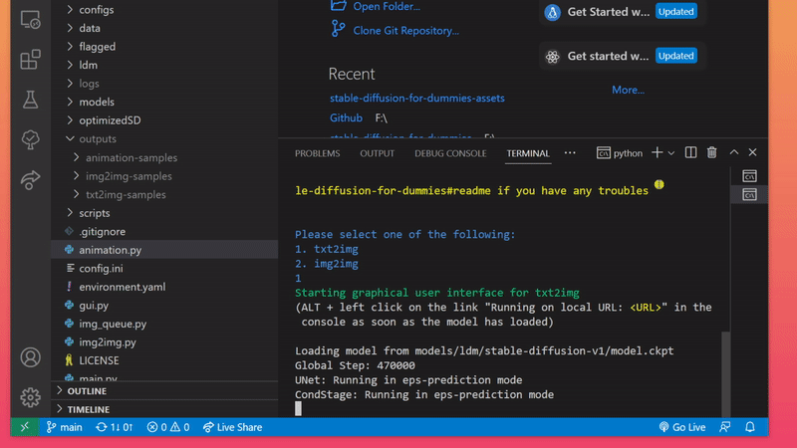Close the terminal panel

point(753,152)
